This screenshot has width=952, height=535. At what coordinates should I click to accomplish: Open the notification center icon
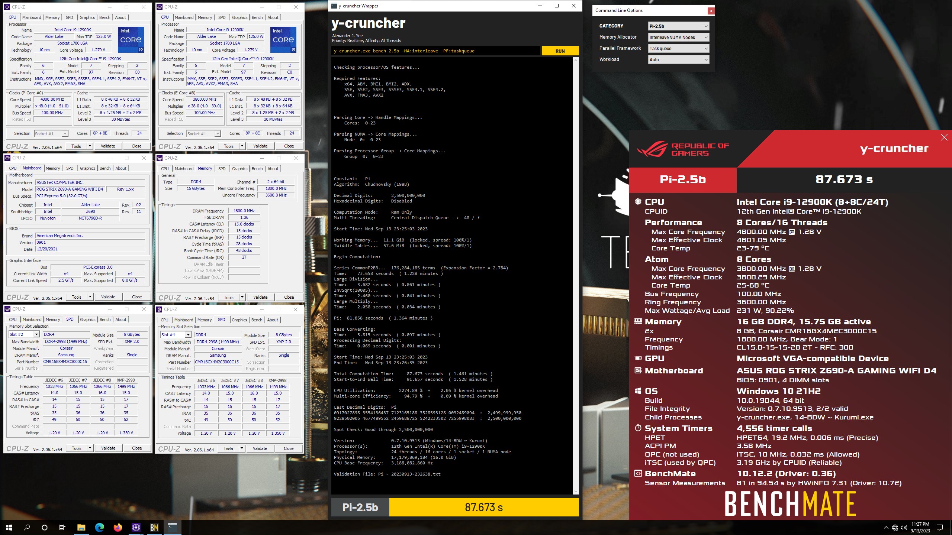(940, 528)
